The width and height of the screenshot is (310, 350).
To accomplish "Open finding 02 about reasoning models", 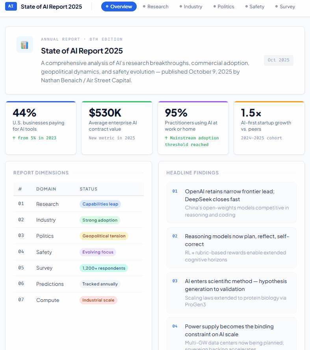I will 232,248.
